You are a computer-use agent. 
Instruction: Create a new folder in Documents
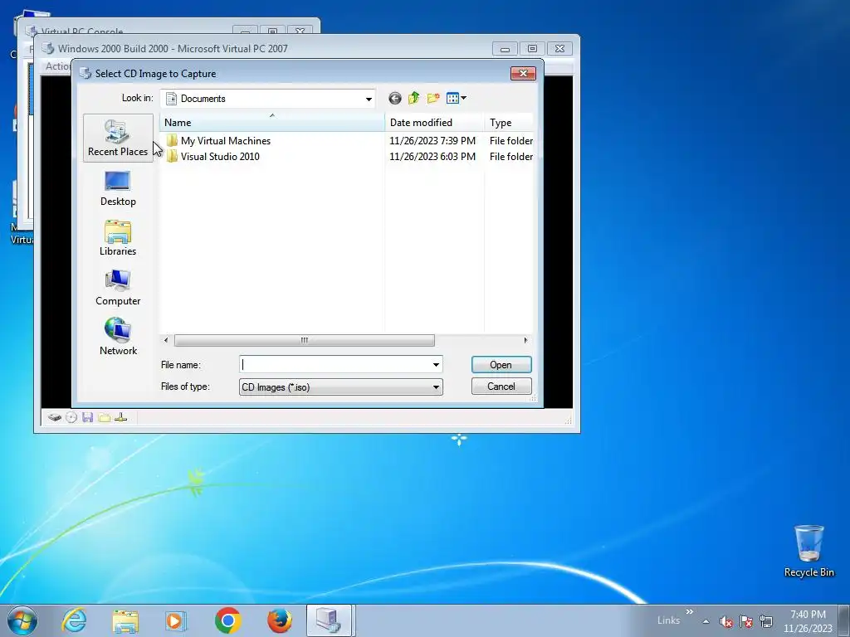(x=432, y=98)
